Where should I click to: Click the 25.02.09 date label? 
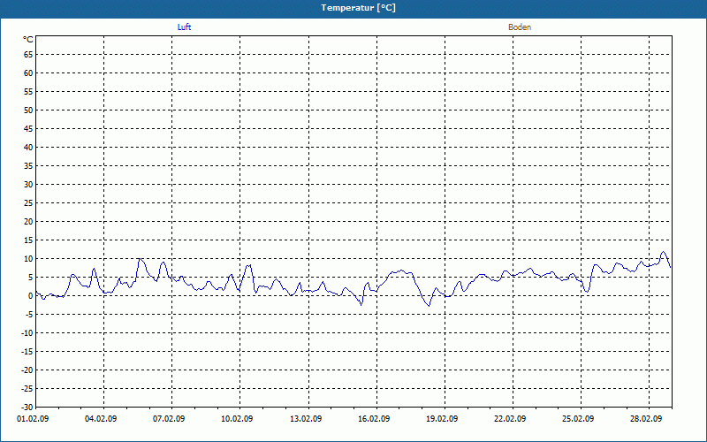(x=578, y=419)
